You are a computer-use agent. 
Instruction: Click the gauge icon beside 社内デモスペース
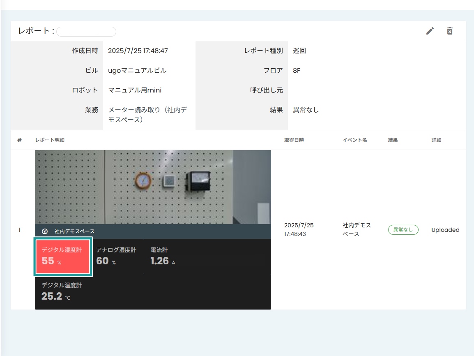pos(45,231)
